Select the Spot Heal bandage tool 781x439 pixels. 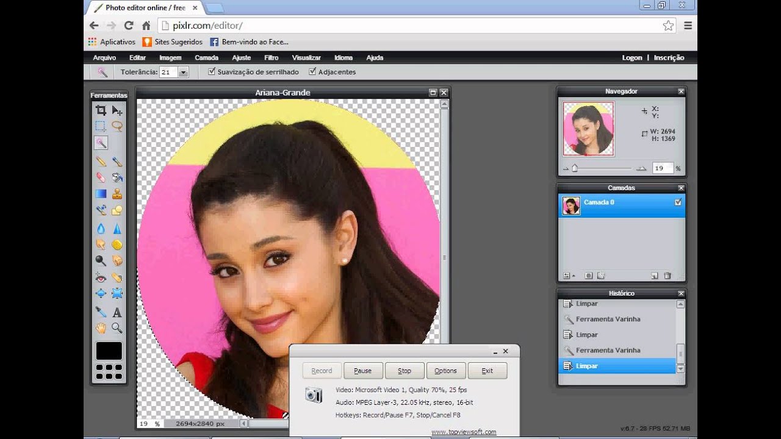[x=117, y=277]
